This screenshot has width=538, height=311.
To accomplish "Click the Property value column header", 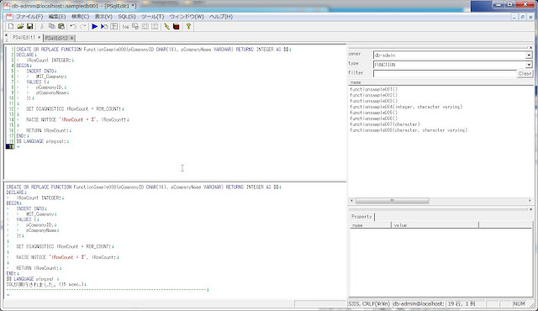I will 435,225.
